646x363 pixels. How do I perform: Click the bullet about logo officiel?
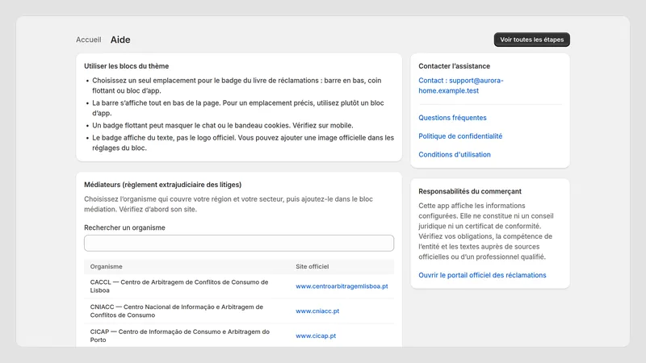point(243,143)
